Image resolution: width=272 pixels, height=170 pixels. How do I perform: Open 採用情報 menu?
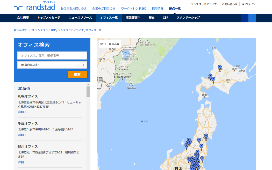click(158, 9)
